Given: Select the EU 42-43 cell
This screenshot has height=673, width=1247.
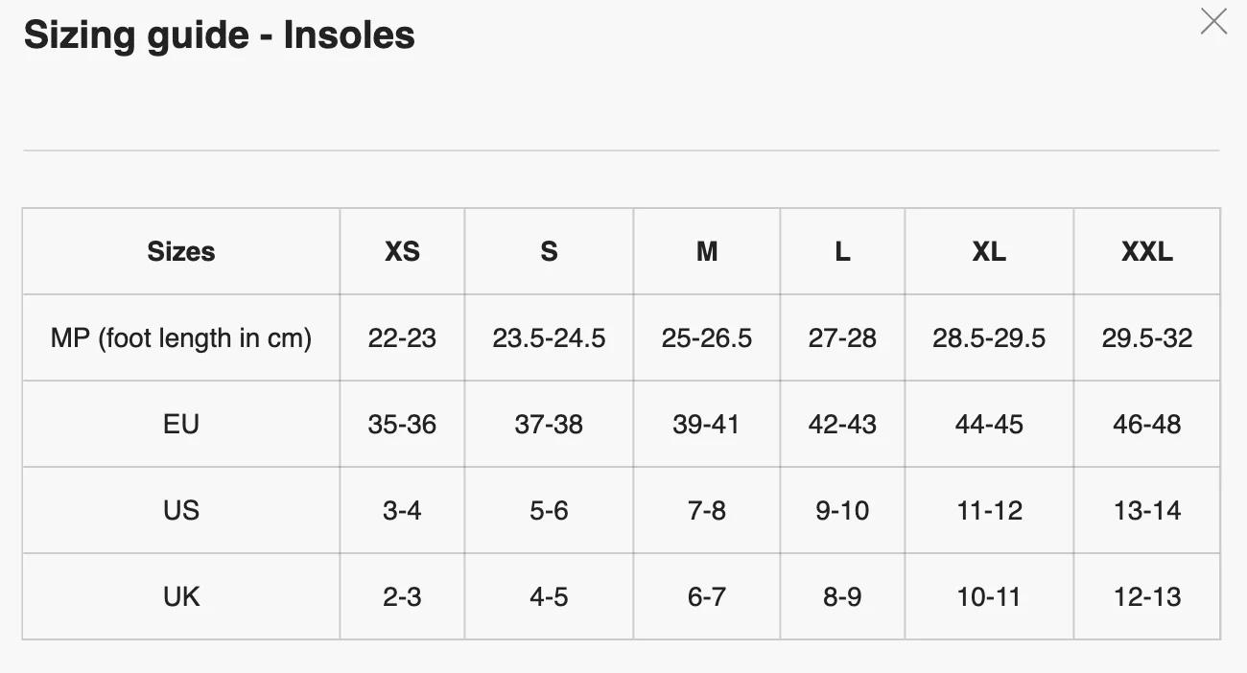Looking at the screenshot, I should (842, 424).
